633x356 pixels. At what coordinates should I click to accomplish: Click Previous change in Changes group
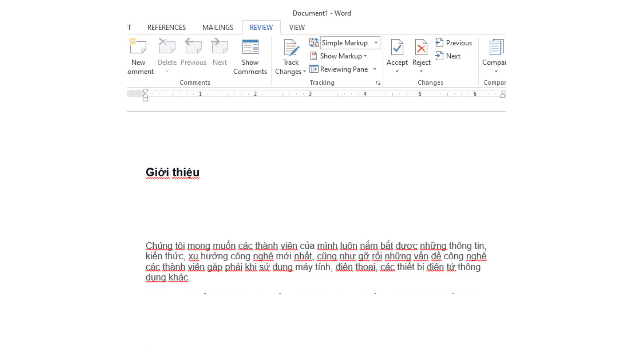[454, 43]
